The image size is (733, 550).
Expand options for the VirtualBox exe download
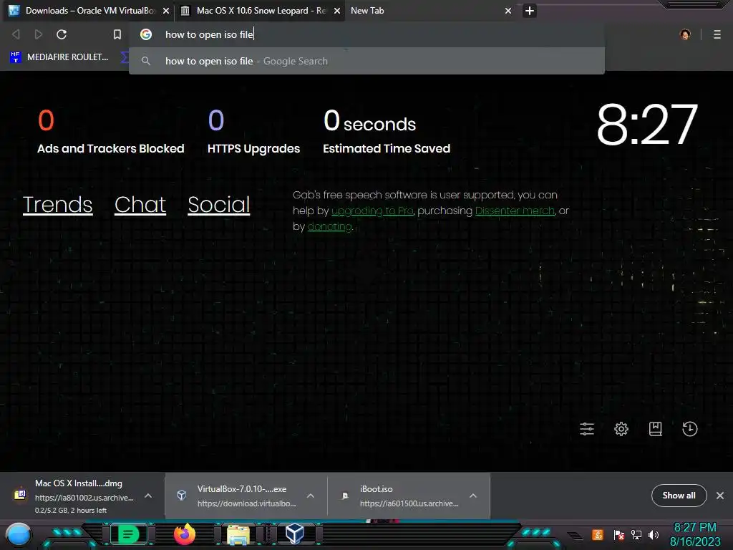pyautogui.click(x=311, y=496)
